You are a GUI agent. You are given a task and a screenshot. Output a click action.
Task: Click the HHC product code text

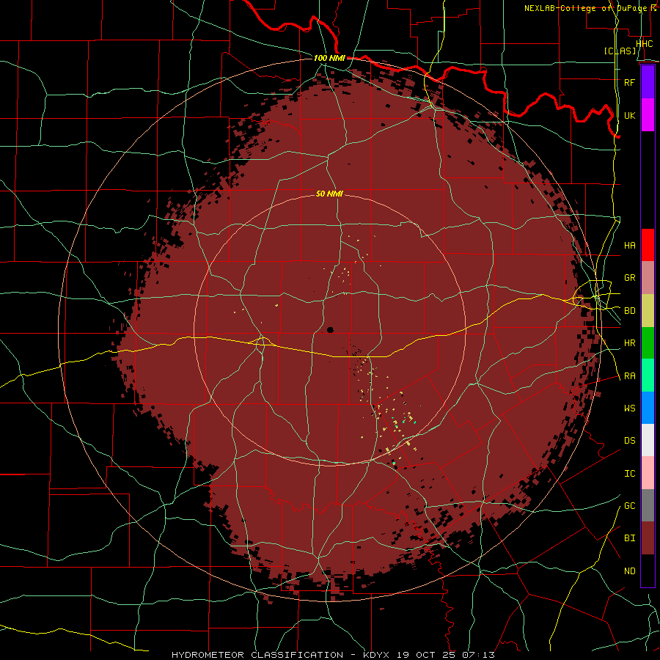(644, 44)
